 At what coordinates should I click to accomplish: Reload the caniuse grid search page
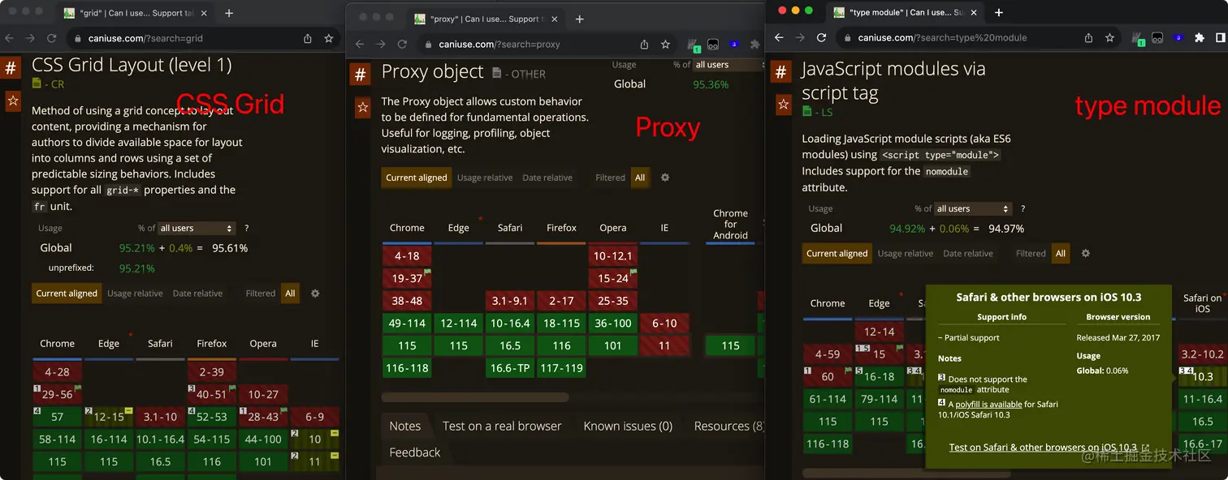pos(52,38)
